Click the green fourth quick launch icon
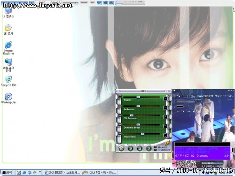This screenshot has width=235, height=176. coord(35,173)
